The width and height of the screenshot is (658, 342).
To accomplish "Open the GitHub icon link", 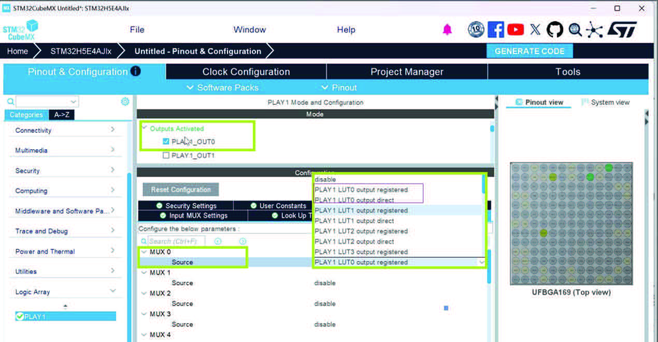I will pos(555,30).
